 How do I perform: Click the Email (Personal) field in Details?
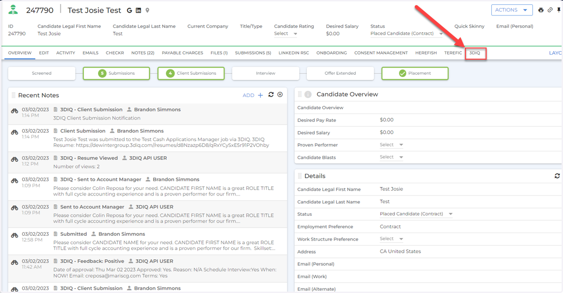428,264
